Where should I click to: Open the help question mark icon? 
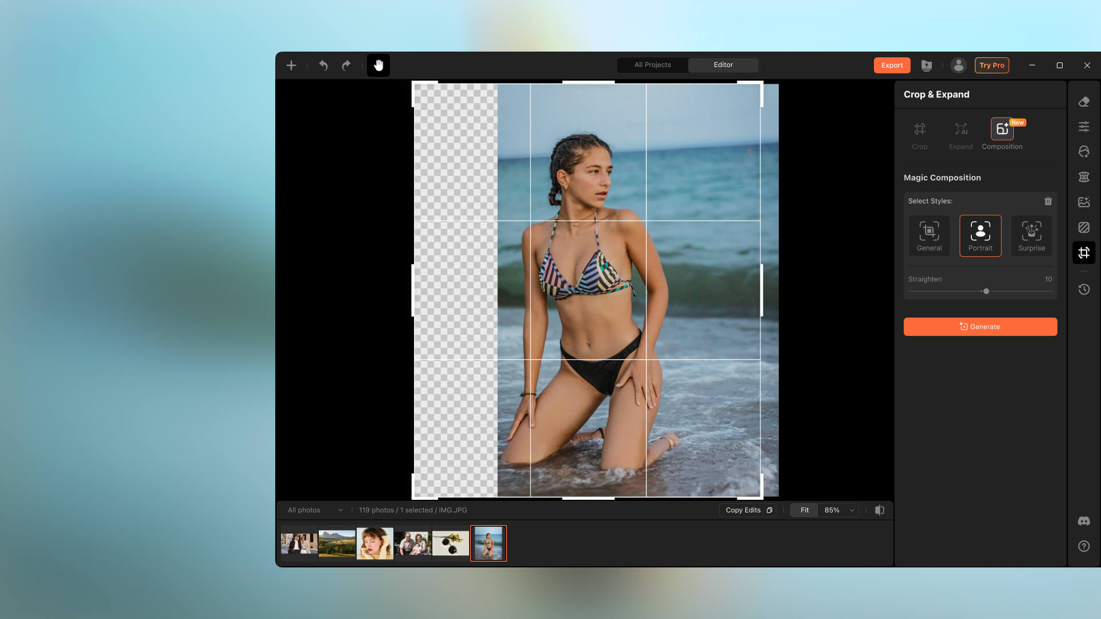pyautogui.click(x=1084, y=546)
